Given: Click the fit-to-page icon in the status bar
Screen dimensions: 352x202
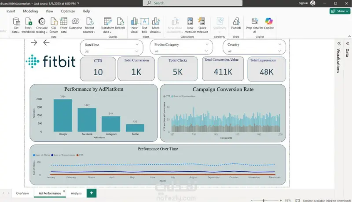Looking at the screenshot, I should coord(297,200).
